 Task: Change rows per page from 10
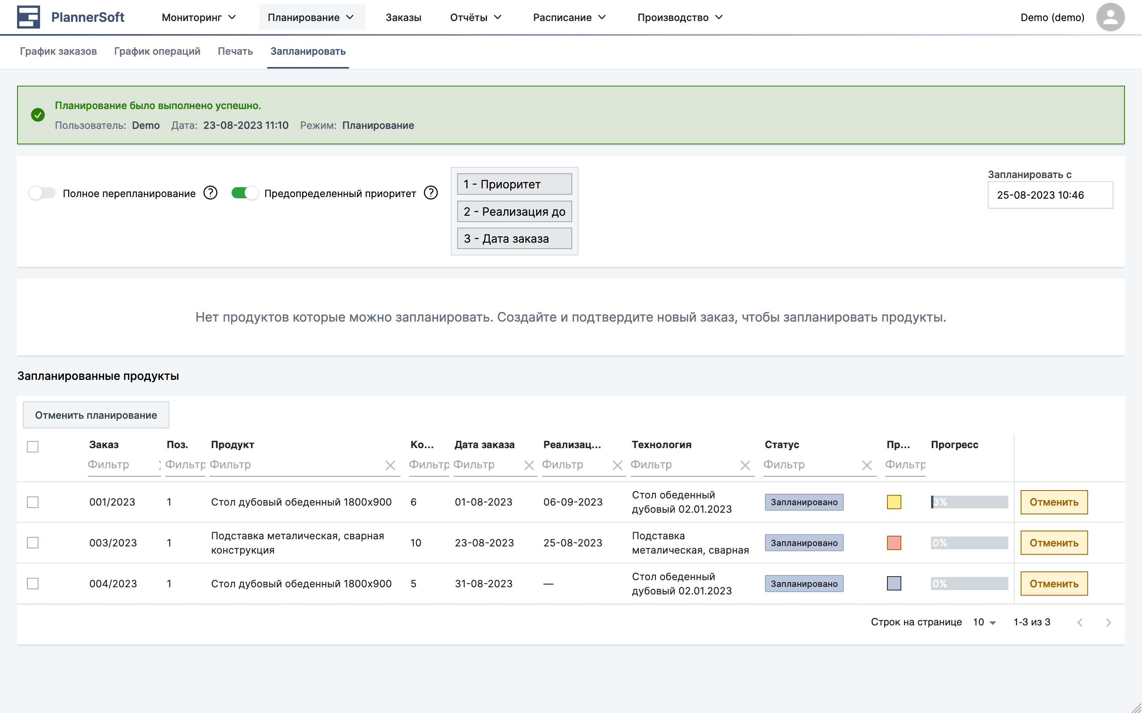click(x=983, y=622)
